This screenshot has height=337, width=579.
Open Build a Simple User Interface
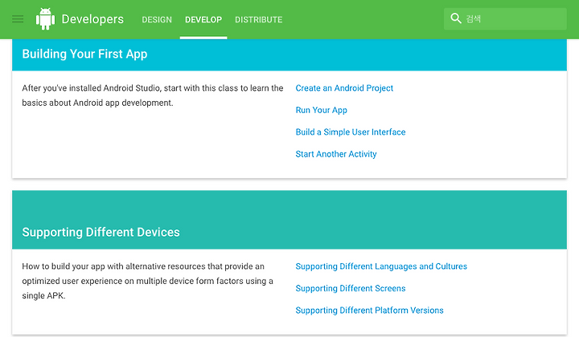pyautogui.click(x=351, y=132)
